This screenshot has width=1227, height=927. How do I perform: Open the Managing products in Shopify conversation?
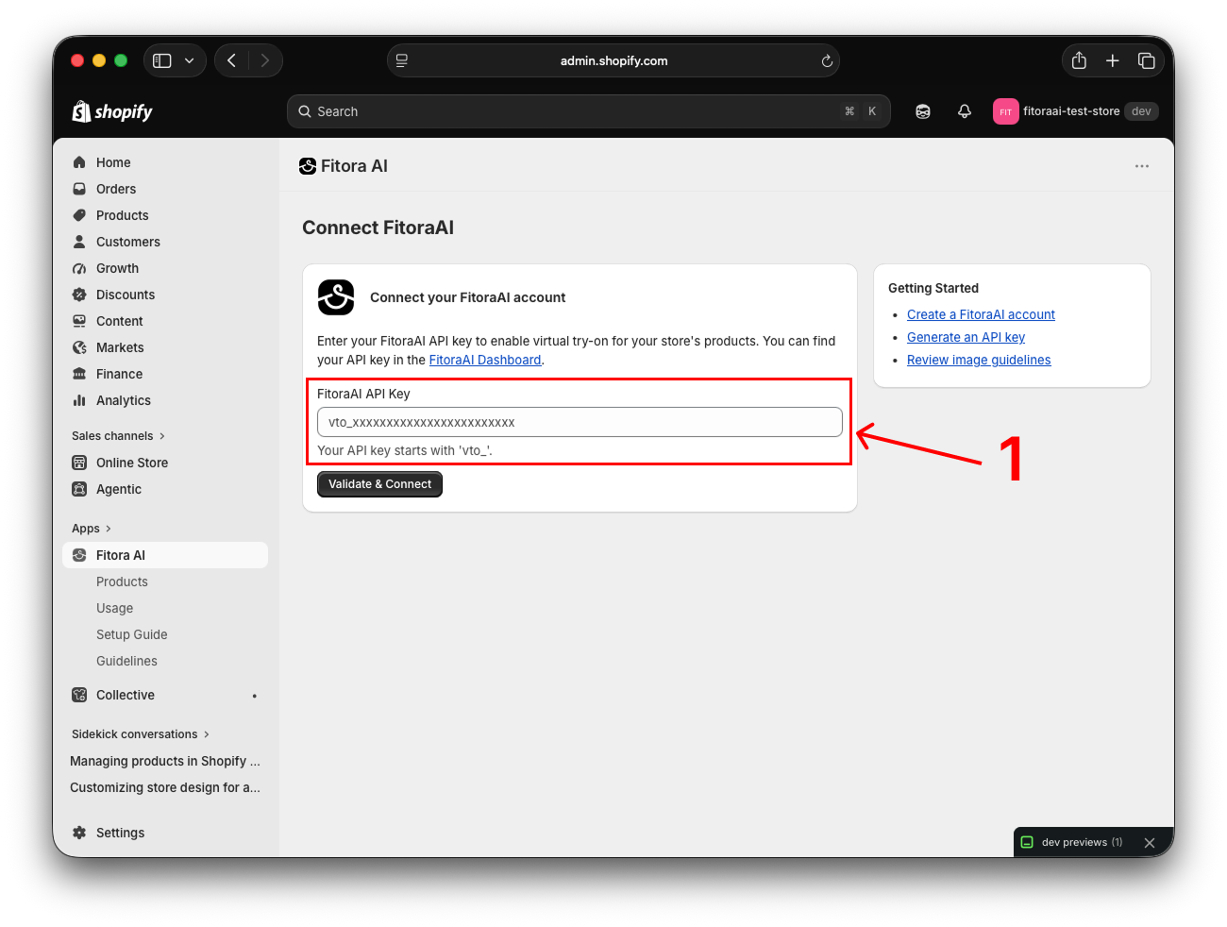point(165,761)
